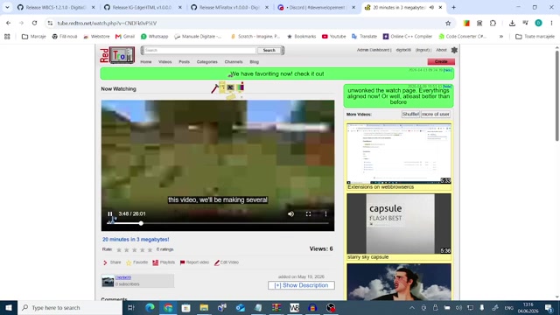The image size is (560, 315).
Task: Open the Toate marcajele bookmarks folder
Action: click(535, 37)
